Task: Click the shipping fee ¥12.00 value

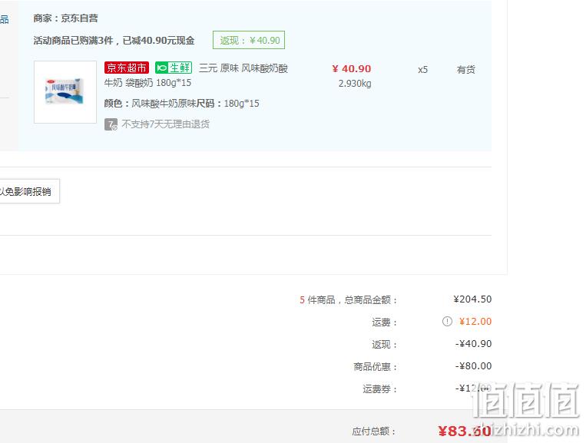Action: pyautogui.click(x=475, y=321)
